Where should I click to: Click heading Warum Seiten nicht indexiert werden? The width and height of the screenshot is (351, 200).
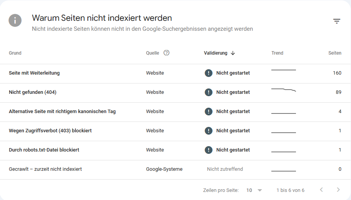coord(102,18)
